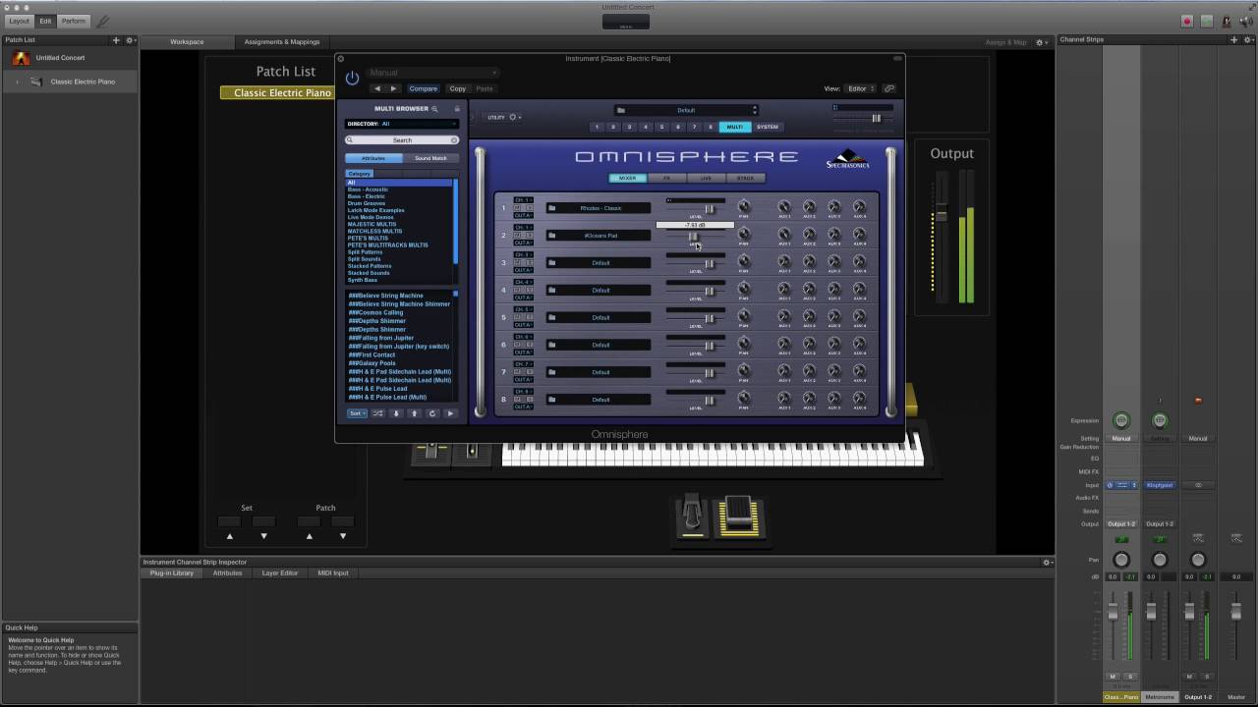The height and width of the screenshot is (707, 1258).
Task: Click the Omnisphere browser Search field
Action: pyautogui.click(x=401, y=140)
